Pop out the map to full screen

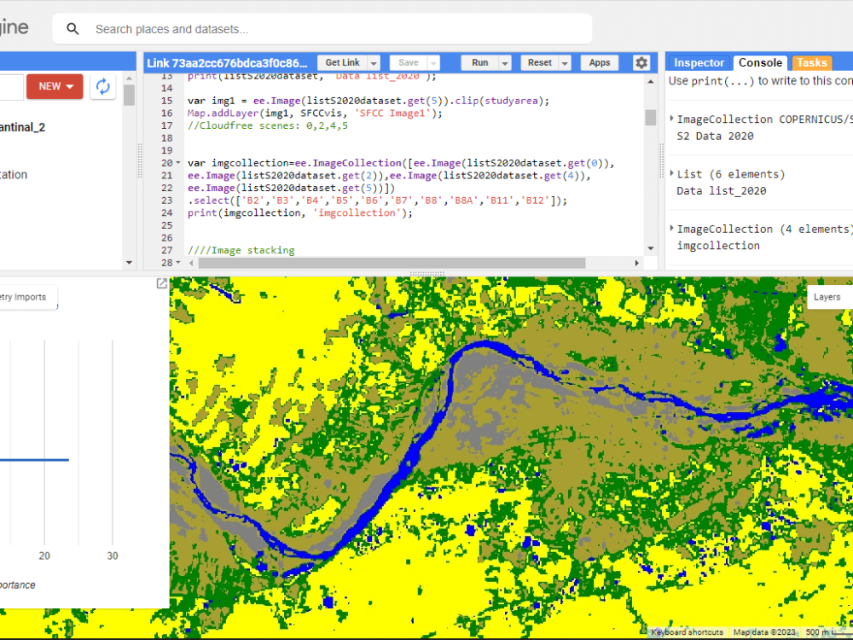161,283
